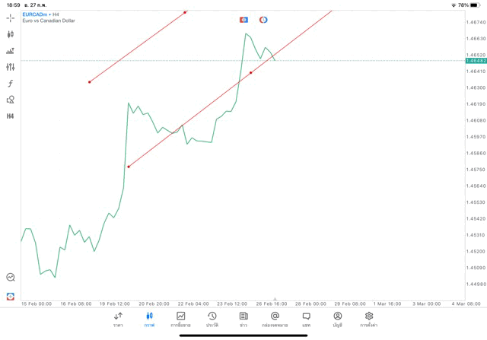Toggle the circular red-blue overlay icon on the chart
The height and width of the screenshot is (340, 487).
(263, 20)
